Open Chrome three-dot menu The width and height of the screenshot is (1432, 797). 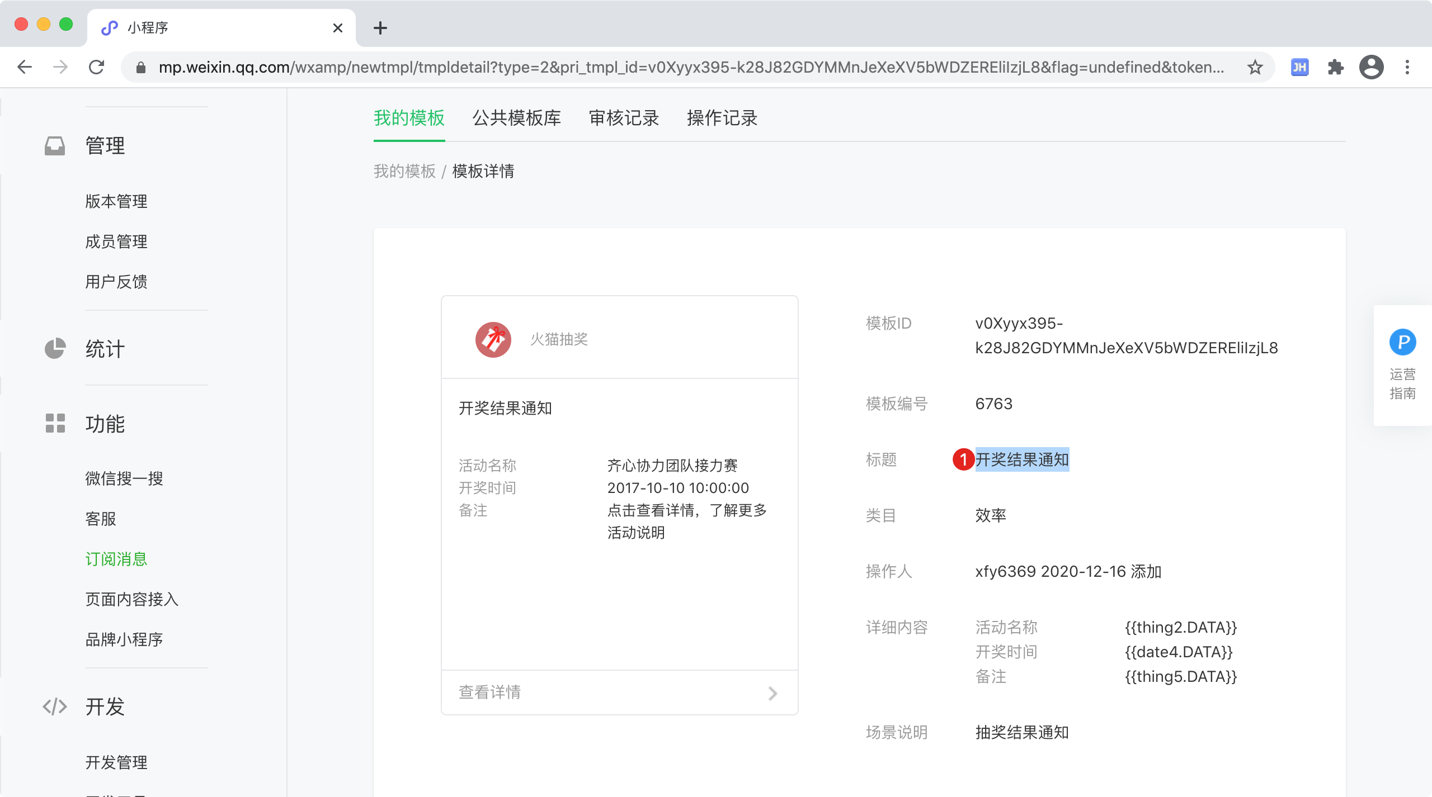point(1407,68)
